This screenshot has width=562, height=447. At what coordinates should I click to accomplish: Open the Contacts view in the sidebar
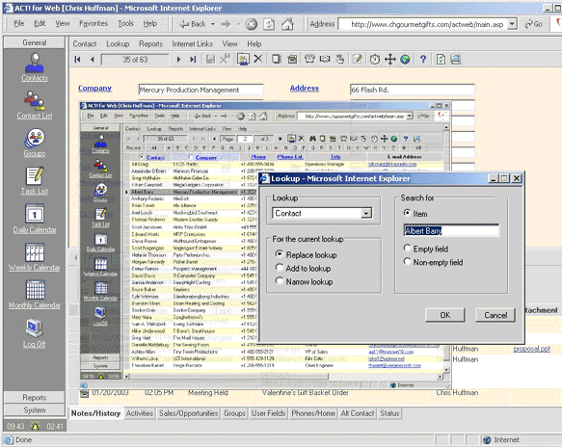pos(35,67)
